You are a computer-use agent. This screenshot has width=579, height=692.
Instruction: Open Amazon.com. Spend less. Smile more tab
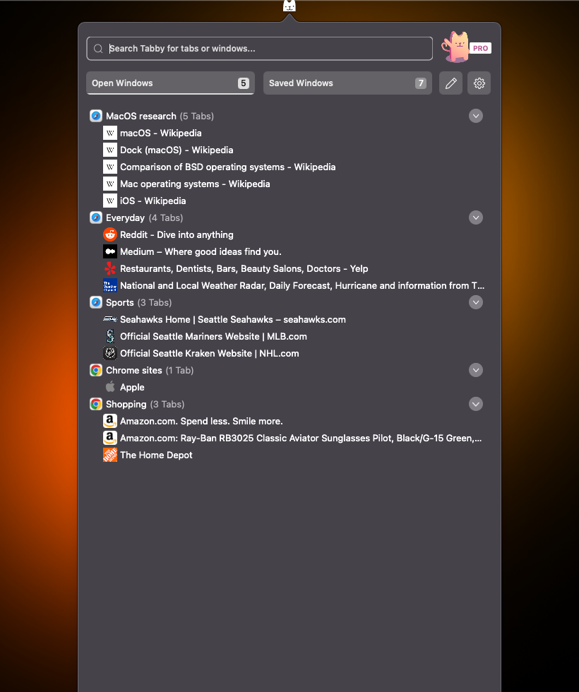pyautogui.click(x=201, y=421)
